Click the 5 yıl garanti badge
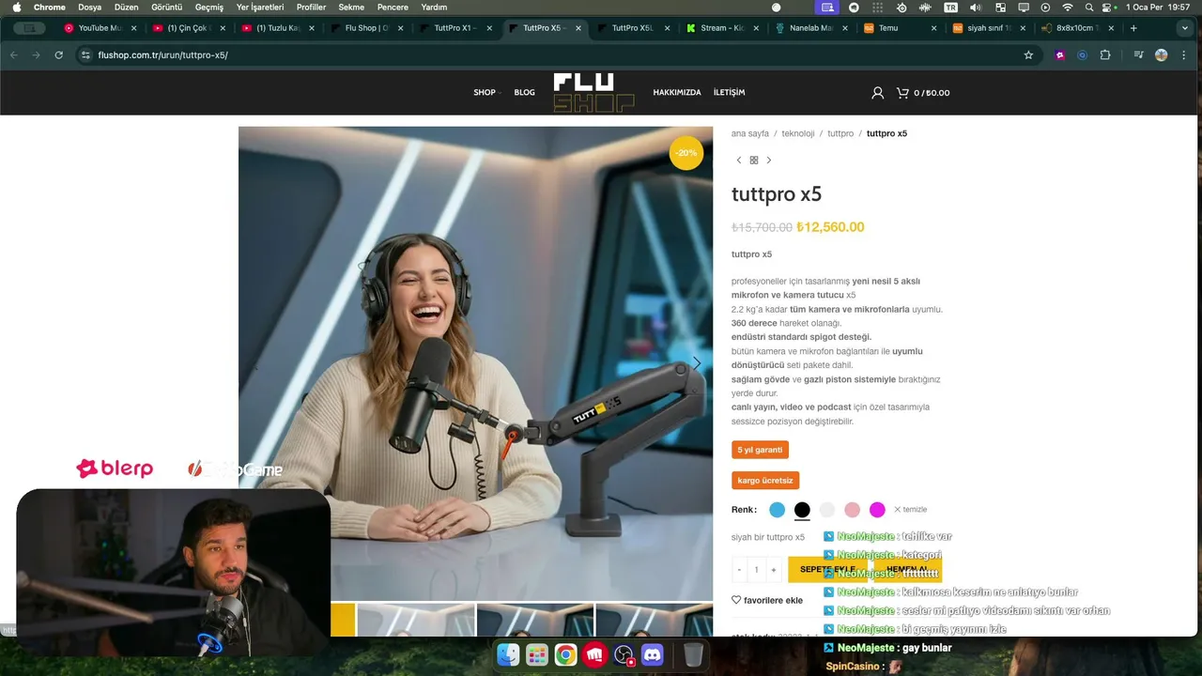This screenshot has height=676, width=1202. click(x=760, y=450)
